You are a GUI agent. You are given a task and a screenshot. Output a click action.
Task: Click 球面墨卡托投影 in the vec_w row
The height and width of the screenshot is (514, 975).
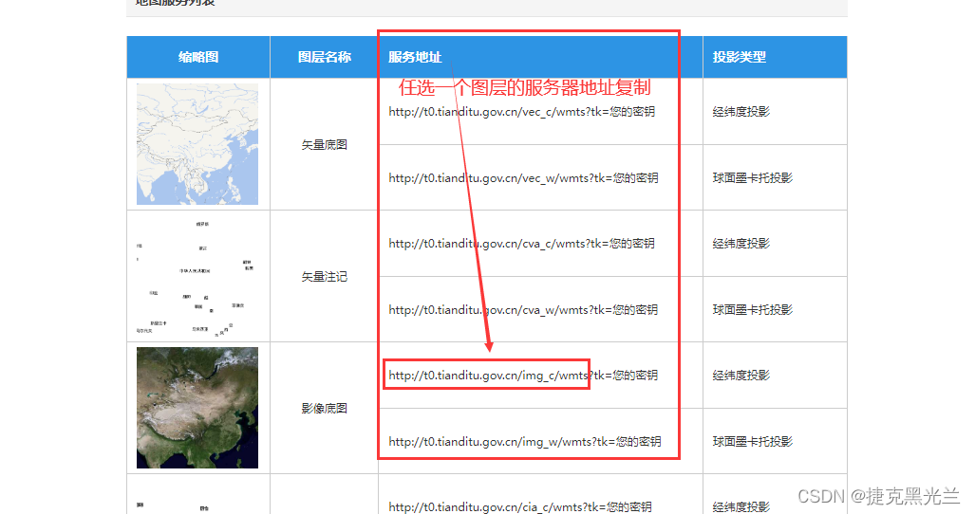click(x=753, y=178)
